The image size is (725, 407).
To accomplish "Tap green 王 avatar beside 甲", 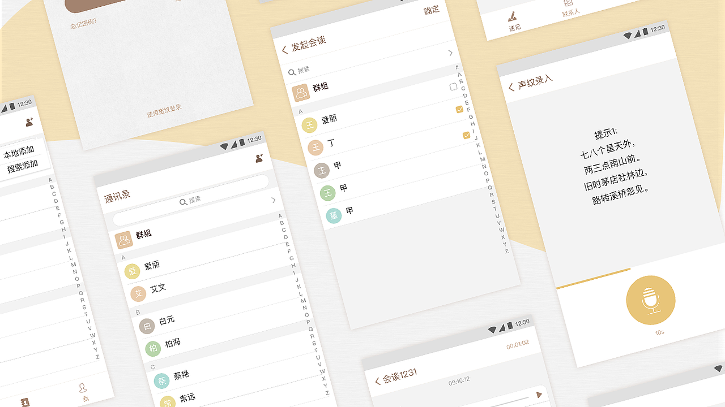I will tap(328, 193).
